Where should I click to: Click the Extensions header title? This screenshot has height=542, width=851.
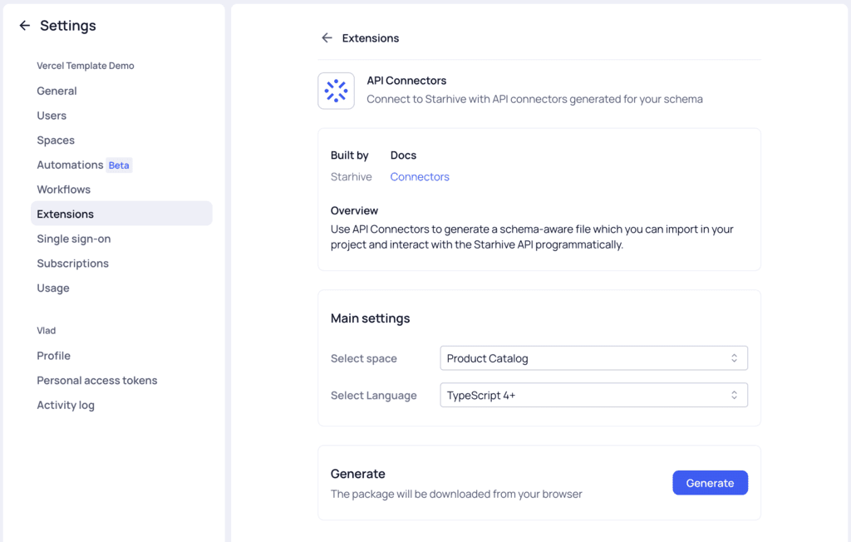pos(371,38)
